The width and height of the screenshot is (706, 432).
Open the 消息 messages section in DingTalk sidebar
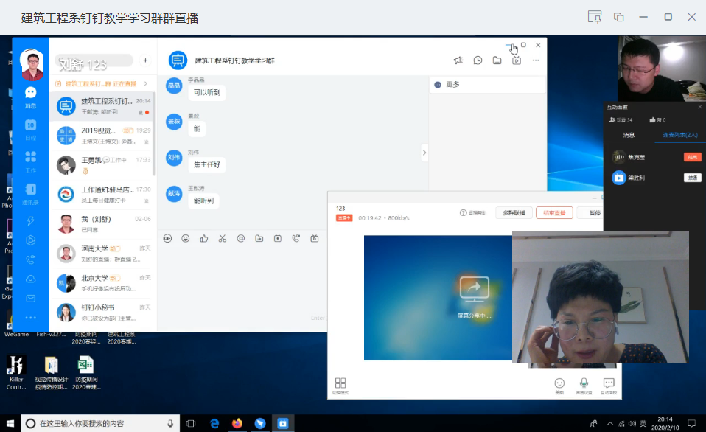click(x=31, y=97)
